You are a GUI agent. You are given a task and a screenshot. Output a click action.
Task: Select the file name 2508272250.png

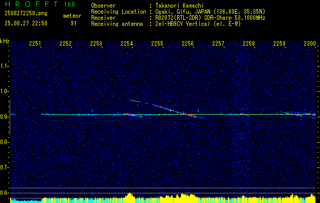point(26,14)
